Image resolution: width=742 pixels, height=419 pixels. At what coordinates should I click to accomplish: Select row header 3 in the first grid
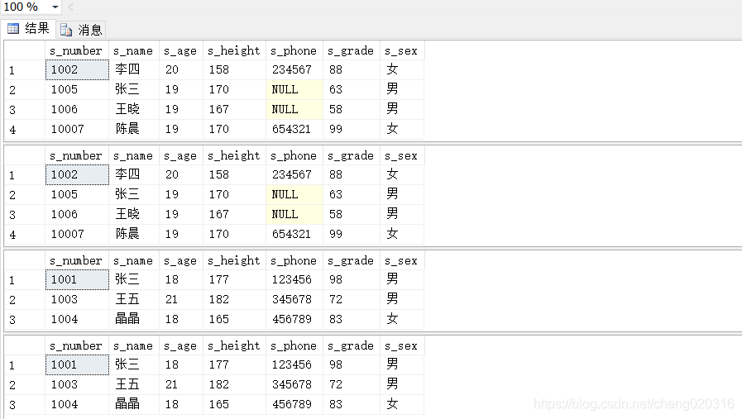coord(25,110)
